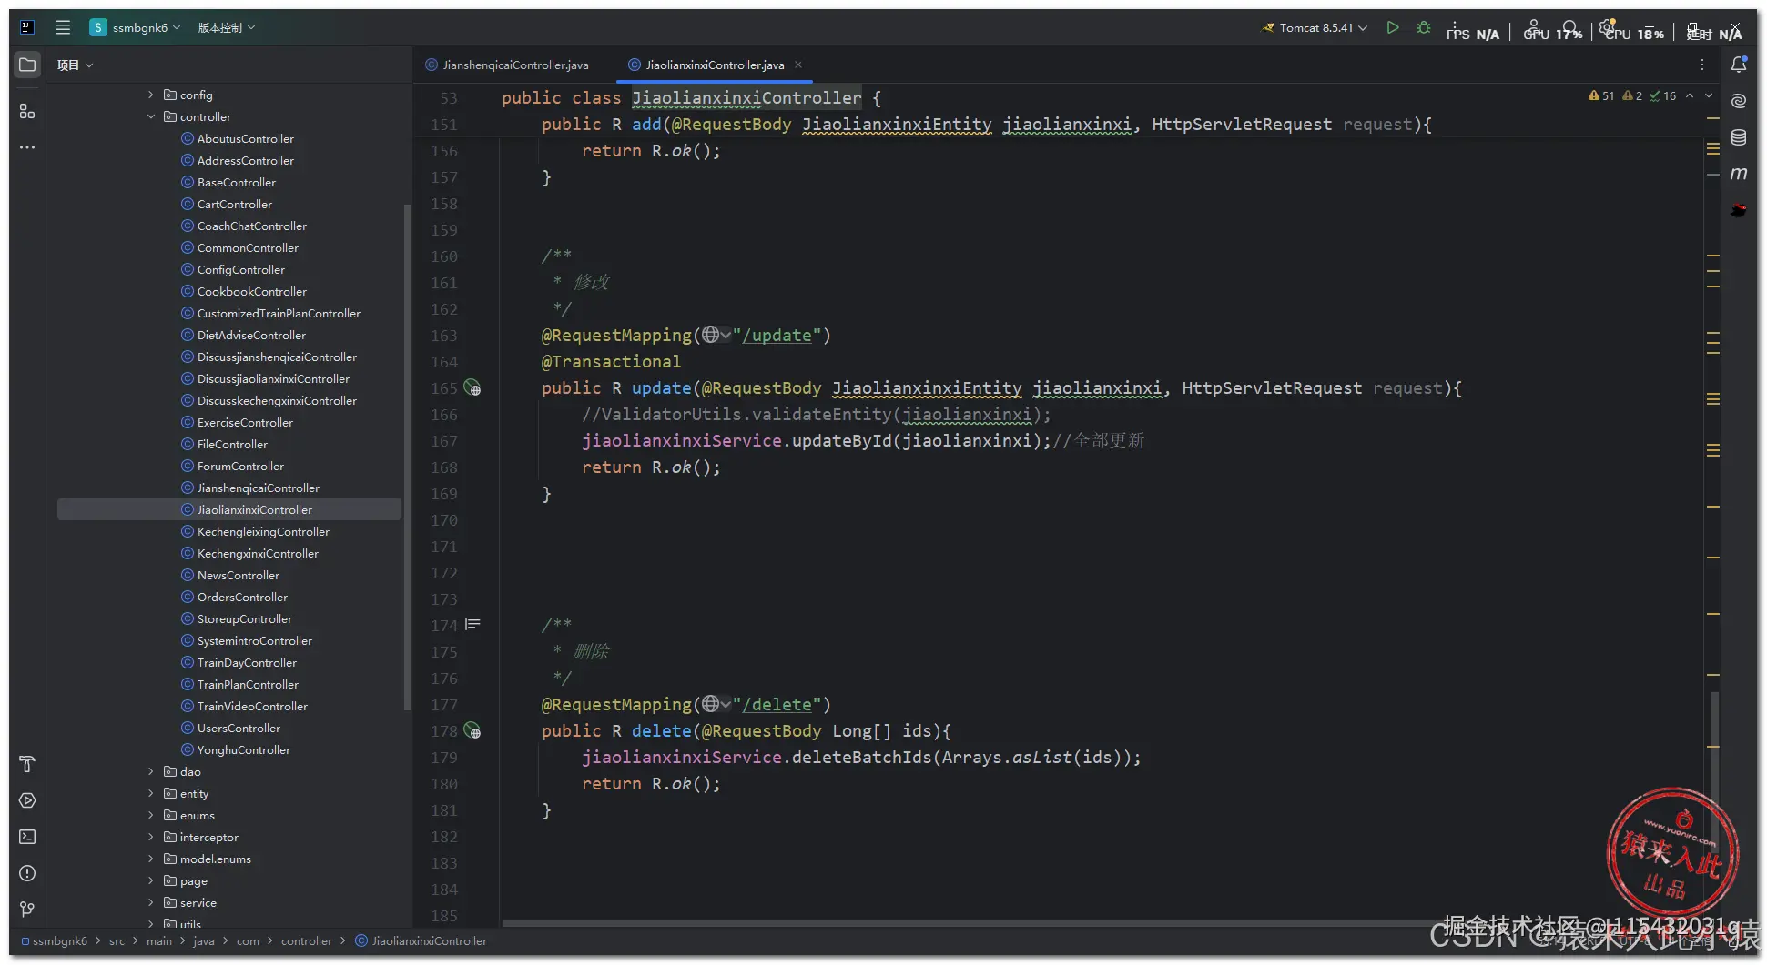
Task: Debug the Tomcat 8.5.41 configuration
Action: [x=1424, y=27]
